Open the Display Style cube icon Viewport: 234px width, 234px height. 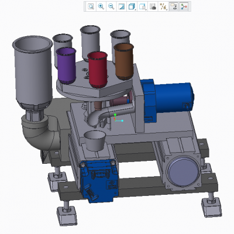click(132, 6)
